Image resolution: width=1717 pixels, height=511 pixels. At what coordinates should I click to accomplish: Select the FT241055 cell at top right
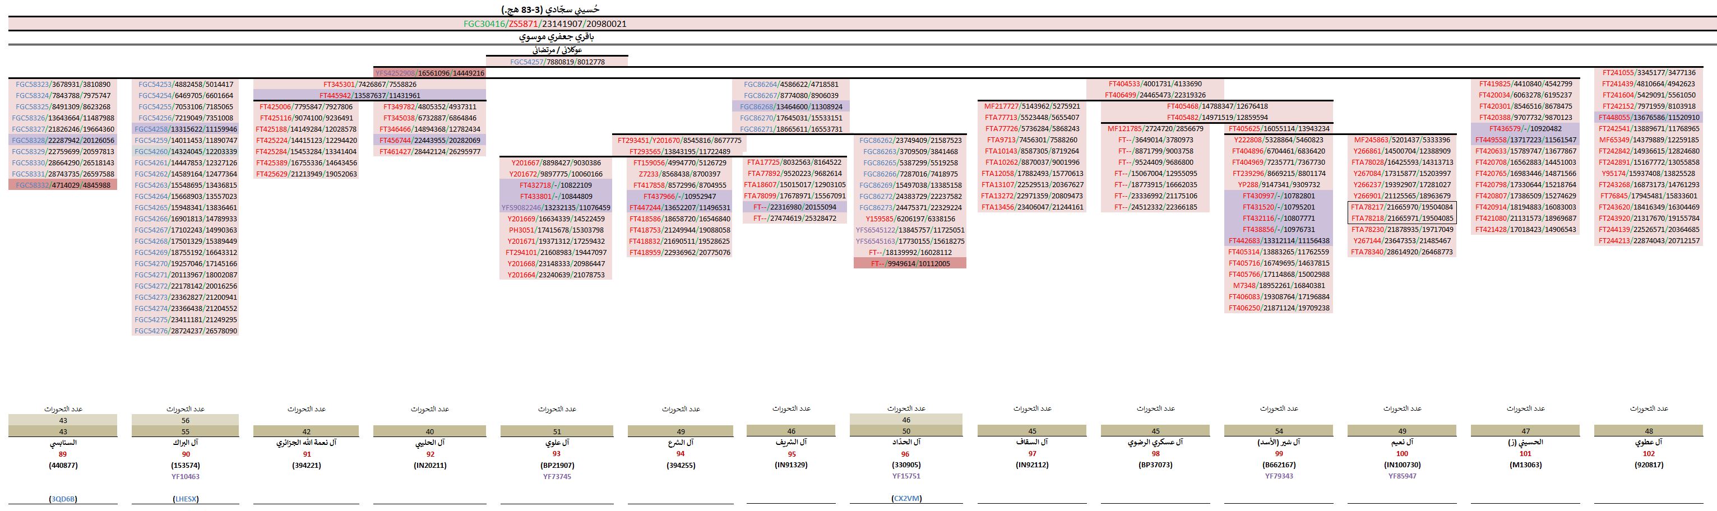(x=1649, y=73)
